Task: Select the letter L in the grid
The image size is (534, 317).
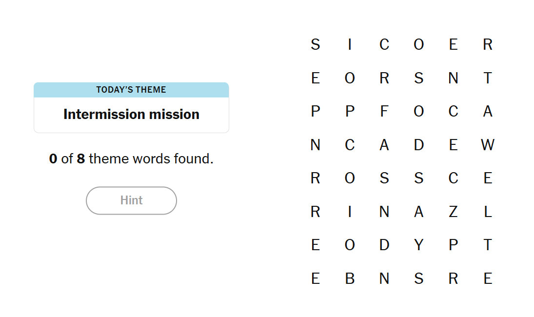Action: (x=487, y=212)
